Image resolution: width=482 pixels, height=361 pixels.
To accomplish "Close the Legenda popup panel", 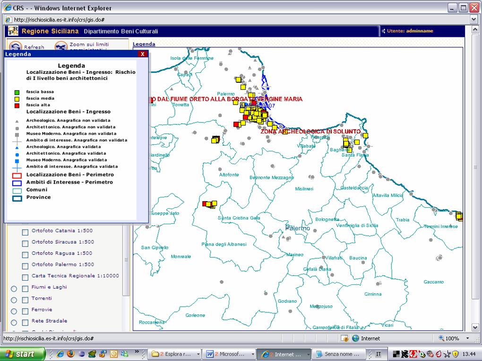I will (142, 54).
